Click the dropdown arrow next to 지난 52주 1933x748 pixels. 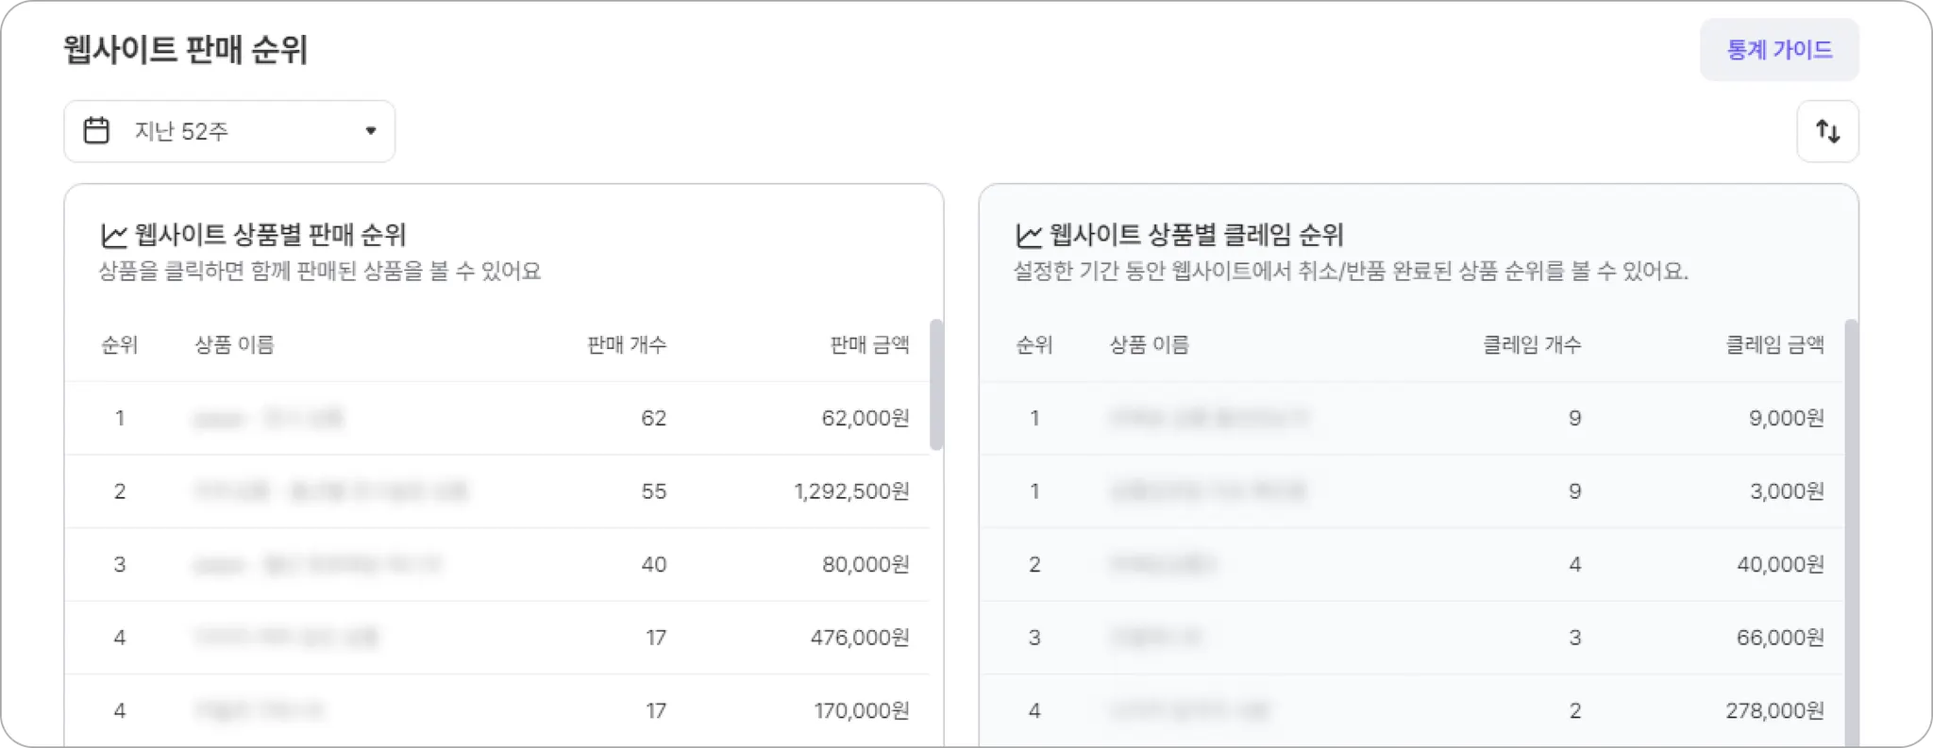pos(371,131)
